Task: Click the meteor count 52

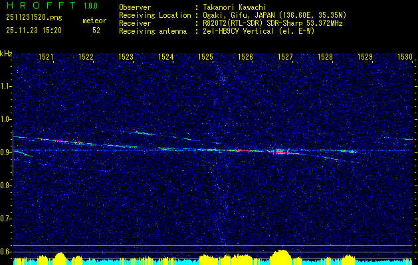Action: coord(96,30)
